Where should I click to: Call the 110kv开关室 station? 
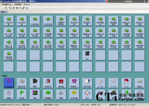(x=9, y=21)
